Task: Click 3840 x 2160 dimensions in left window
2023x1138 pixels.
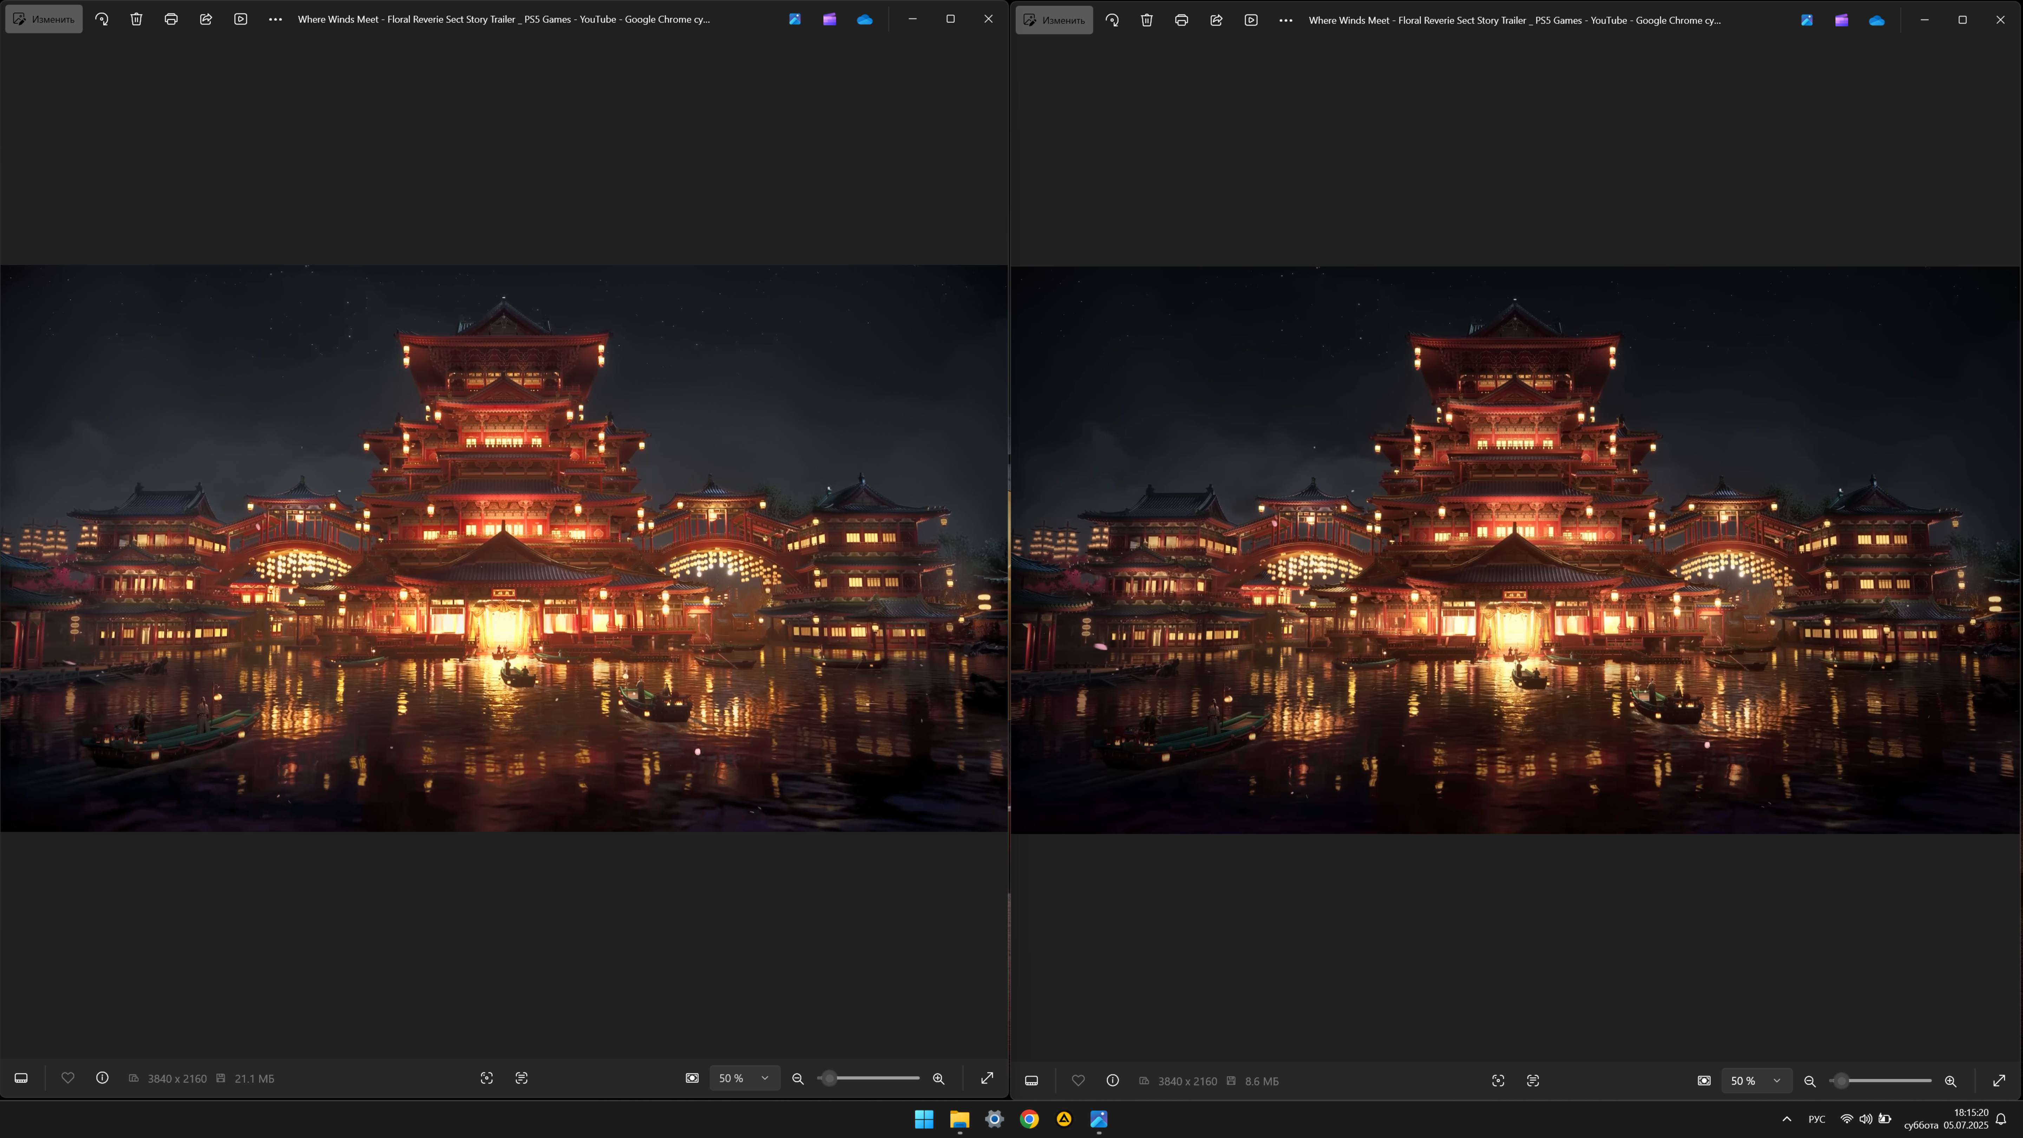Action: click(177, 1078)
